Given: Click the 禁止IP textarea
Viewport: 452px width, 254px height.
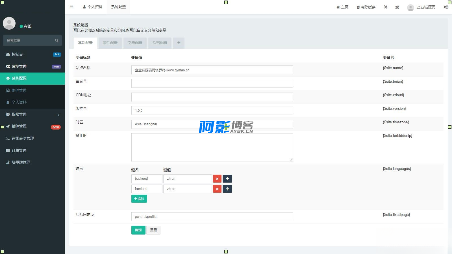Looking at the screenshot, I should [x=212, y=147].
